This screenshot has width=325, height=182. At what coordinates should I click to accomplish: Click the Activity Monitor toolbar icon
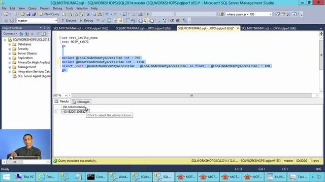click(x=140, y=14)
